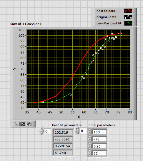Click the Lev-Mar best fit green plot icon
The height and width of the screenshot is (161, 143).
pos(128,23)
